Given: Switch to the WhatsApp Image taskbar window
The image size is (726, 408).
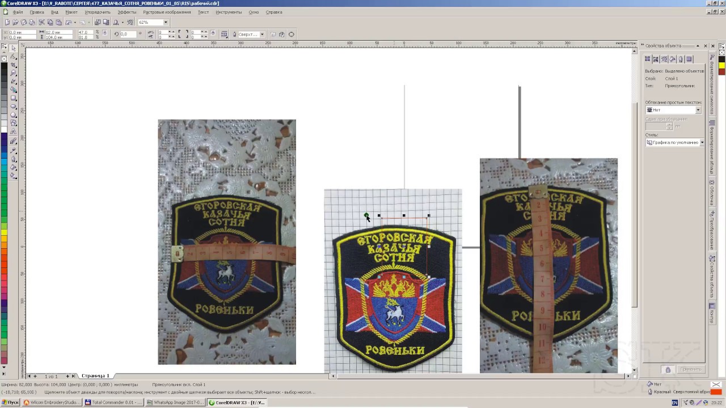Looking at the screenshot, I should (175, 402).
